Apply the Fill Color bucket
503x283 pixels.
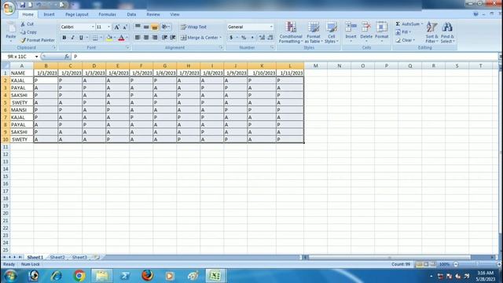109,38
